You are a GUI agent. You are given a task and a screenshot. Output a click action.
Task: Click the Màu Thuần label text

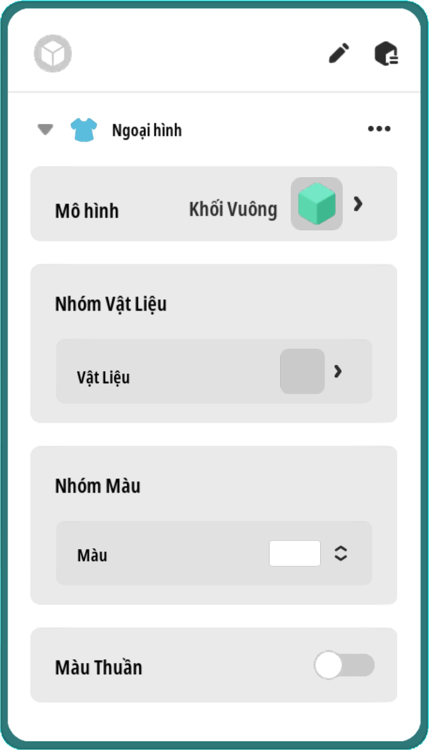point(98,667)
